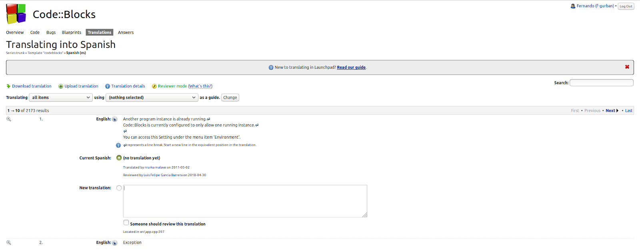Select the Current Spanish radio button
Screen dimensions: 640x250
119,158
